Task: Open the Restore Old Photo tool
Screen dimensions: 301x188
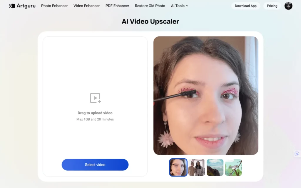Action: [x=150, y=6]
